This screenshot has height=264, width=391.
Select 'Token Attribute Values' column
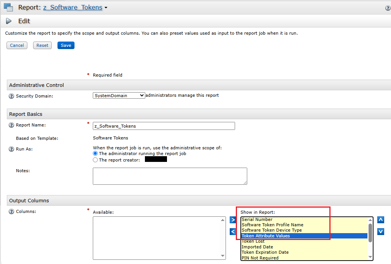point(304,236)
